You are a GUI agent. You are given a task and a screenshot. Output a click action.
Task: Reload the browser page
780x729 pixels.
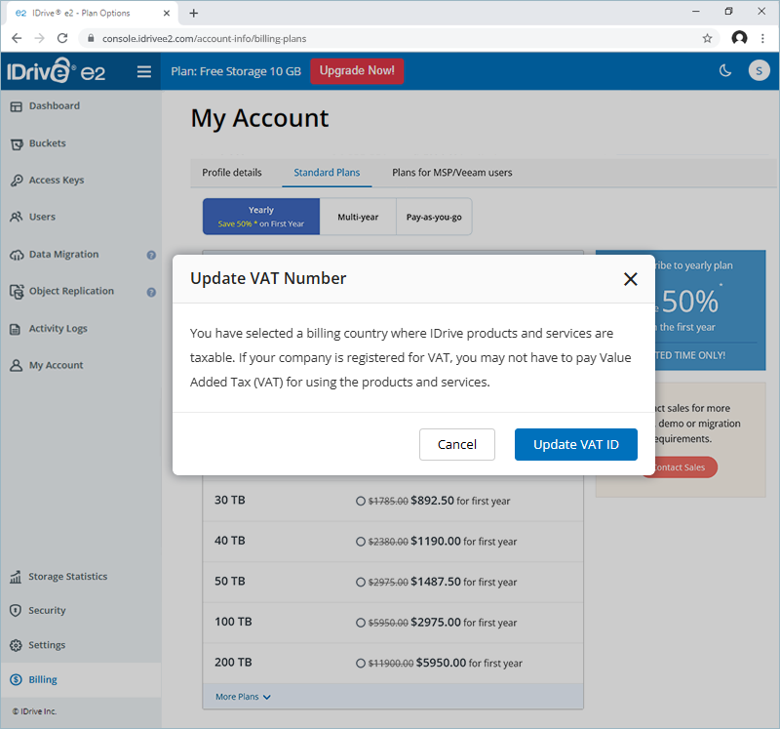(62, 38)
